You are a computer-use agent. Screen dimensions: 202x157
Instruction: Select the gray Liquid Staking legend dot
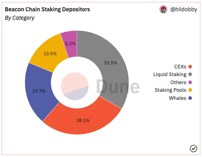pyautogui.click(x=190, y=74)
